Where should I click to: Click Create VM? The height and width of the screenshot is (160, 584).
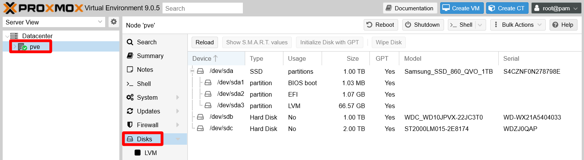pos(462,8)
